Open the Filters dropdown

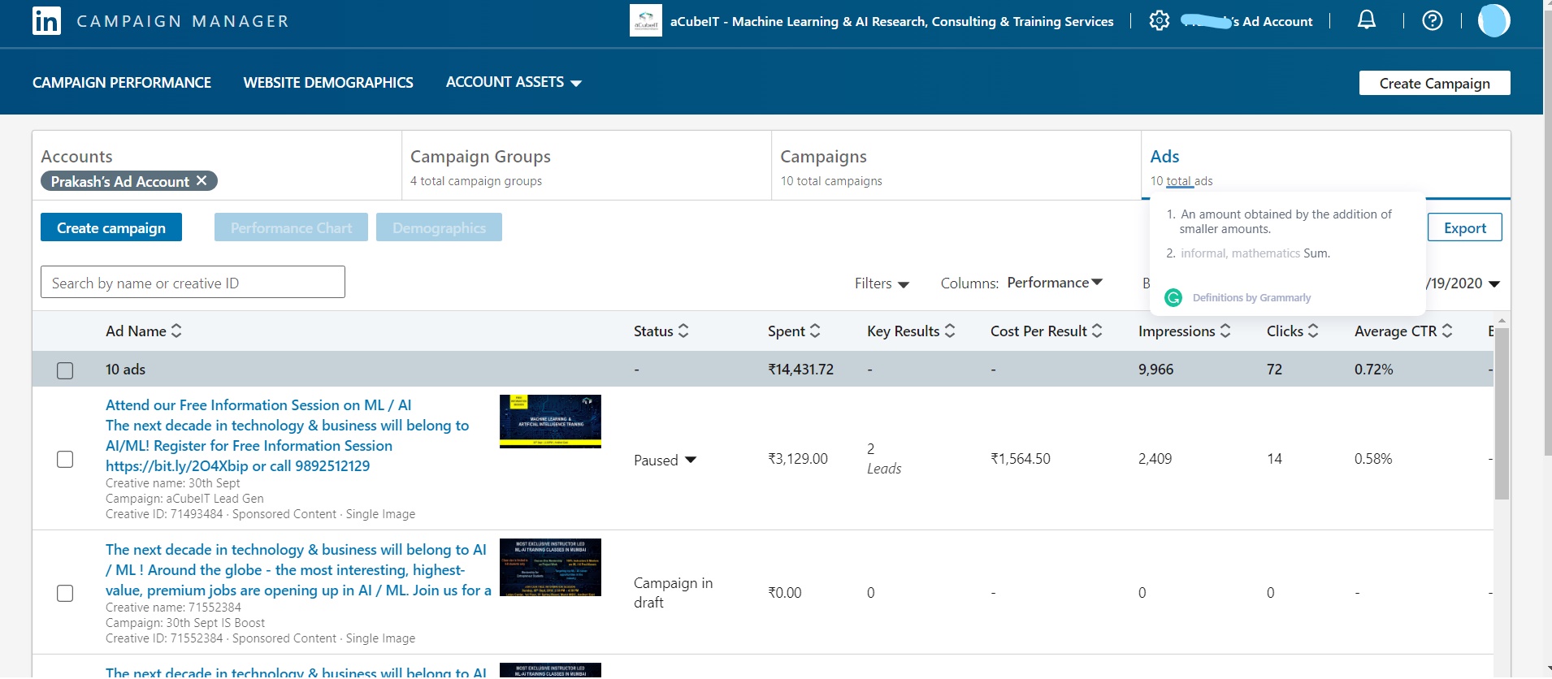[x=882, y=283]
